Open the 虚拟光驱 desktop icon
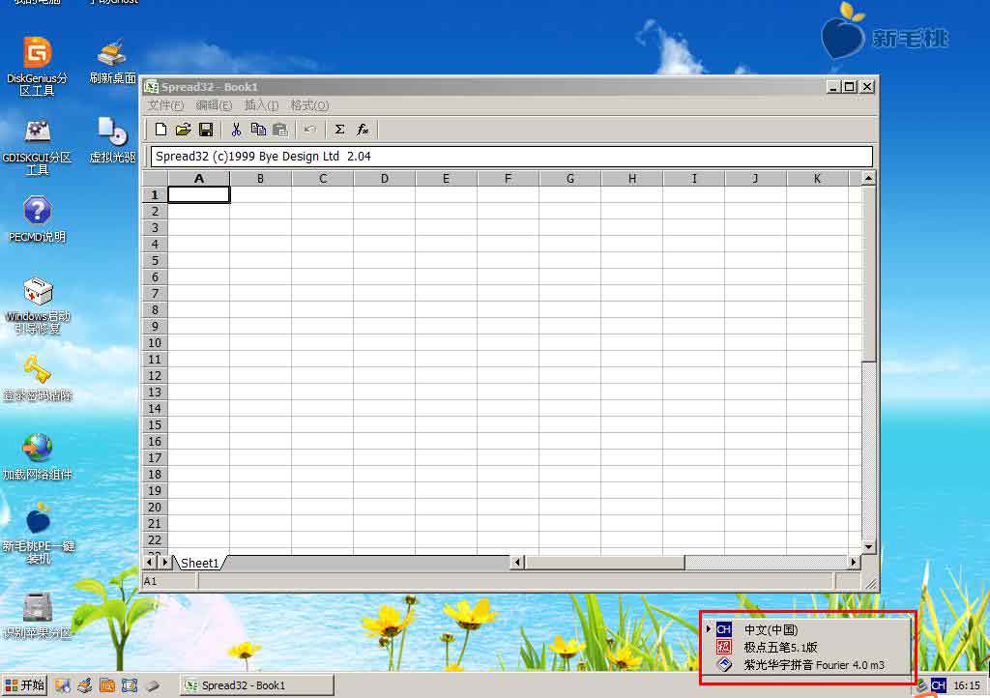Viewport: 990px width, 698px height. point(112,140)
